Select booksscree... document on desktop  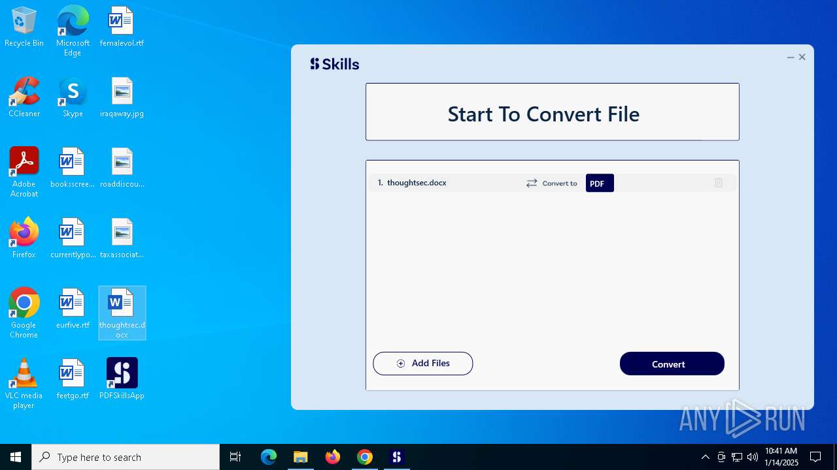[x=73, y=168]
